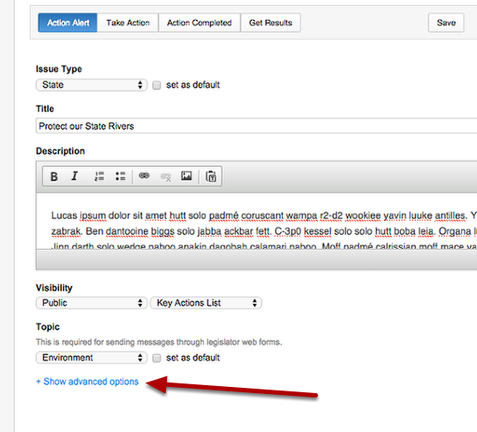The height and width of the screenshot is (432, 477).
Task: Insert a numbered list in Description
Action: point(99,177)
